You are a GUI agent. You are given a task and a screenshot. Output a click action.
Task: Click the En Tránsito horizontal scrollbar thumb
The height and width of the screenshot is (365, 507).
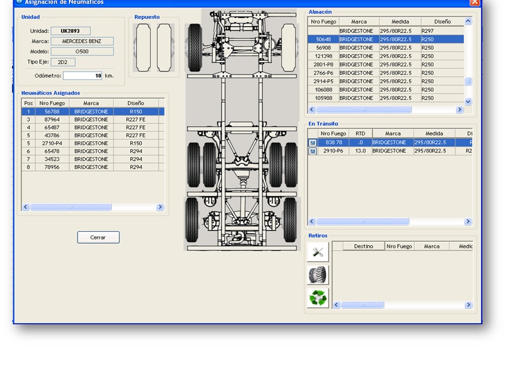coord(363,222)
